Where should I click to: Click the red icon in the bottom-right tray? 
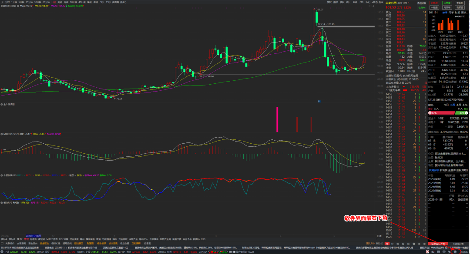tap(427, 252)
